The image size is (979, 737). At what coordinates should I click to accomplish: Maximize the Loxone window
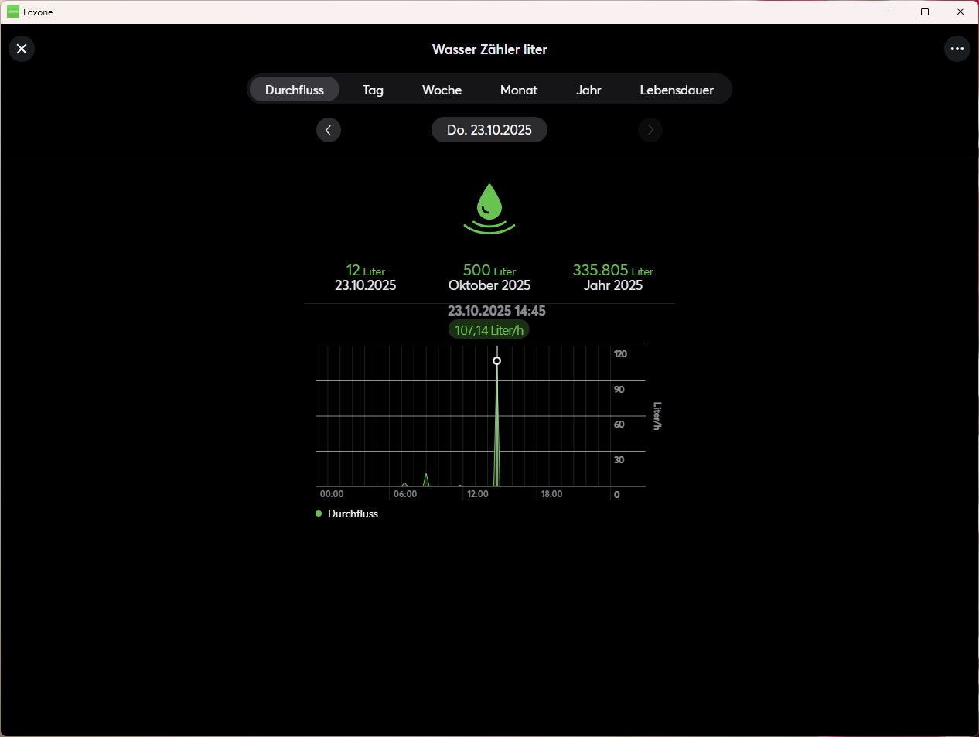(x=925, y=12)
